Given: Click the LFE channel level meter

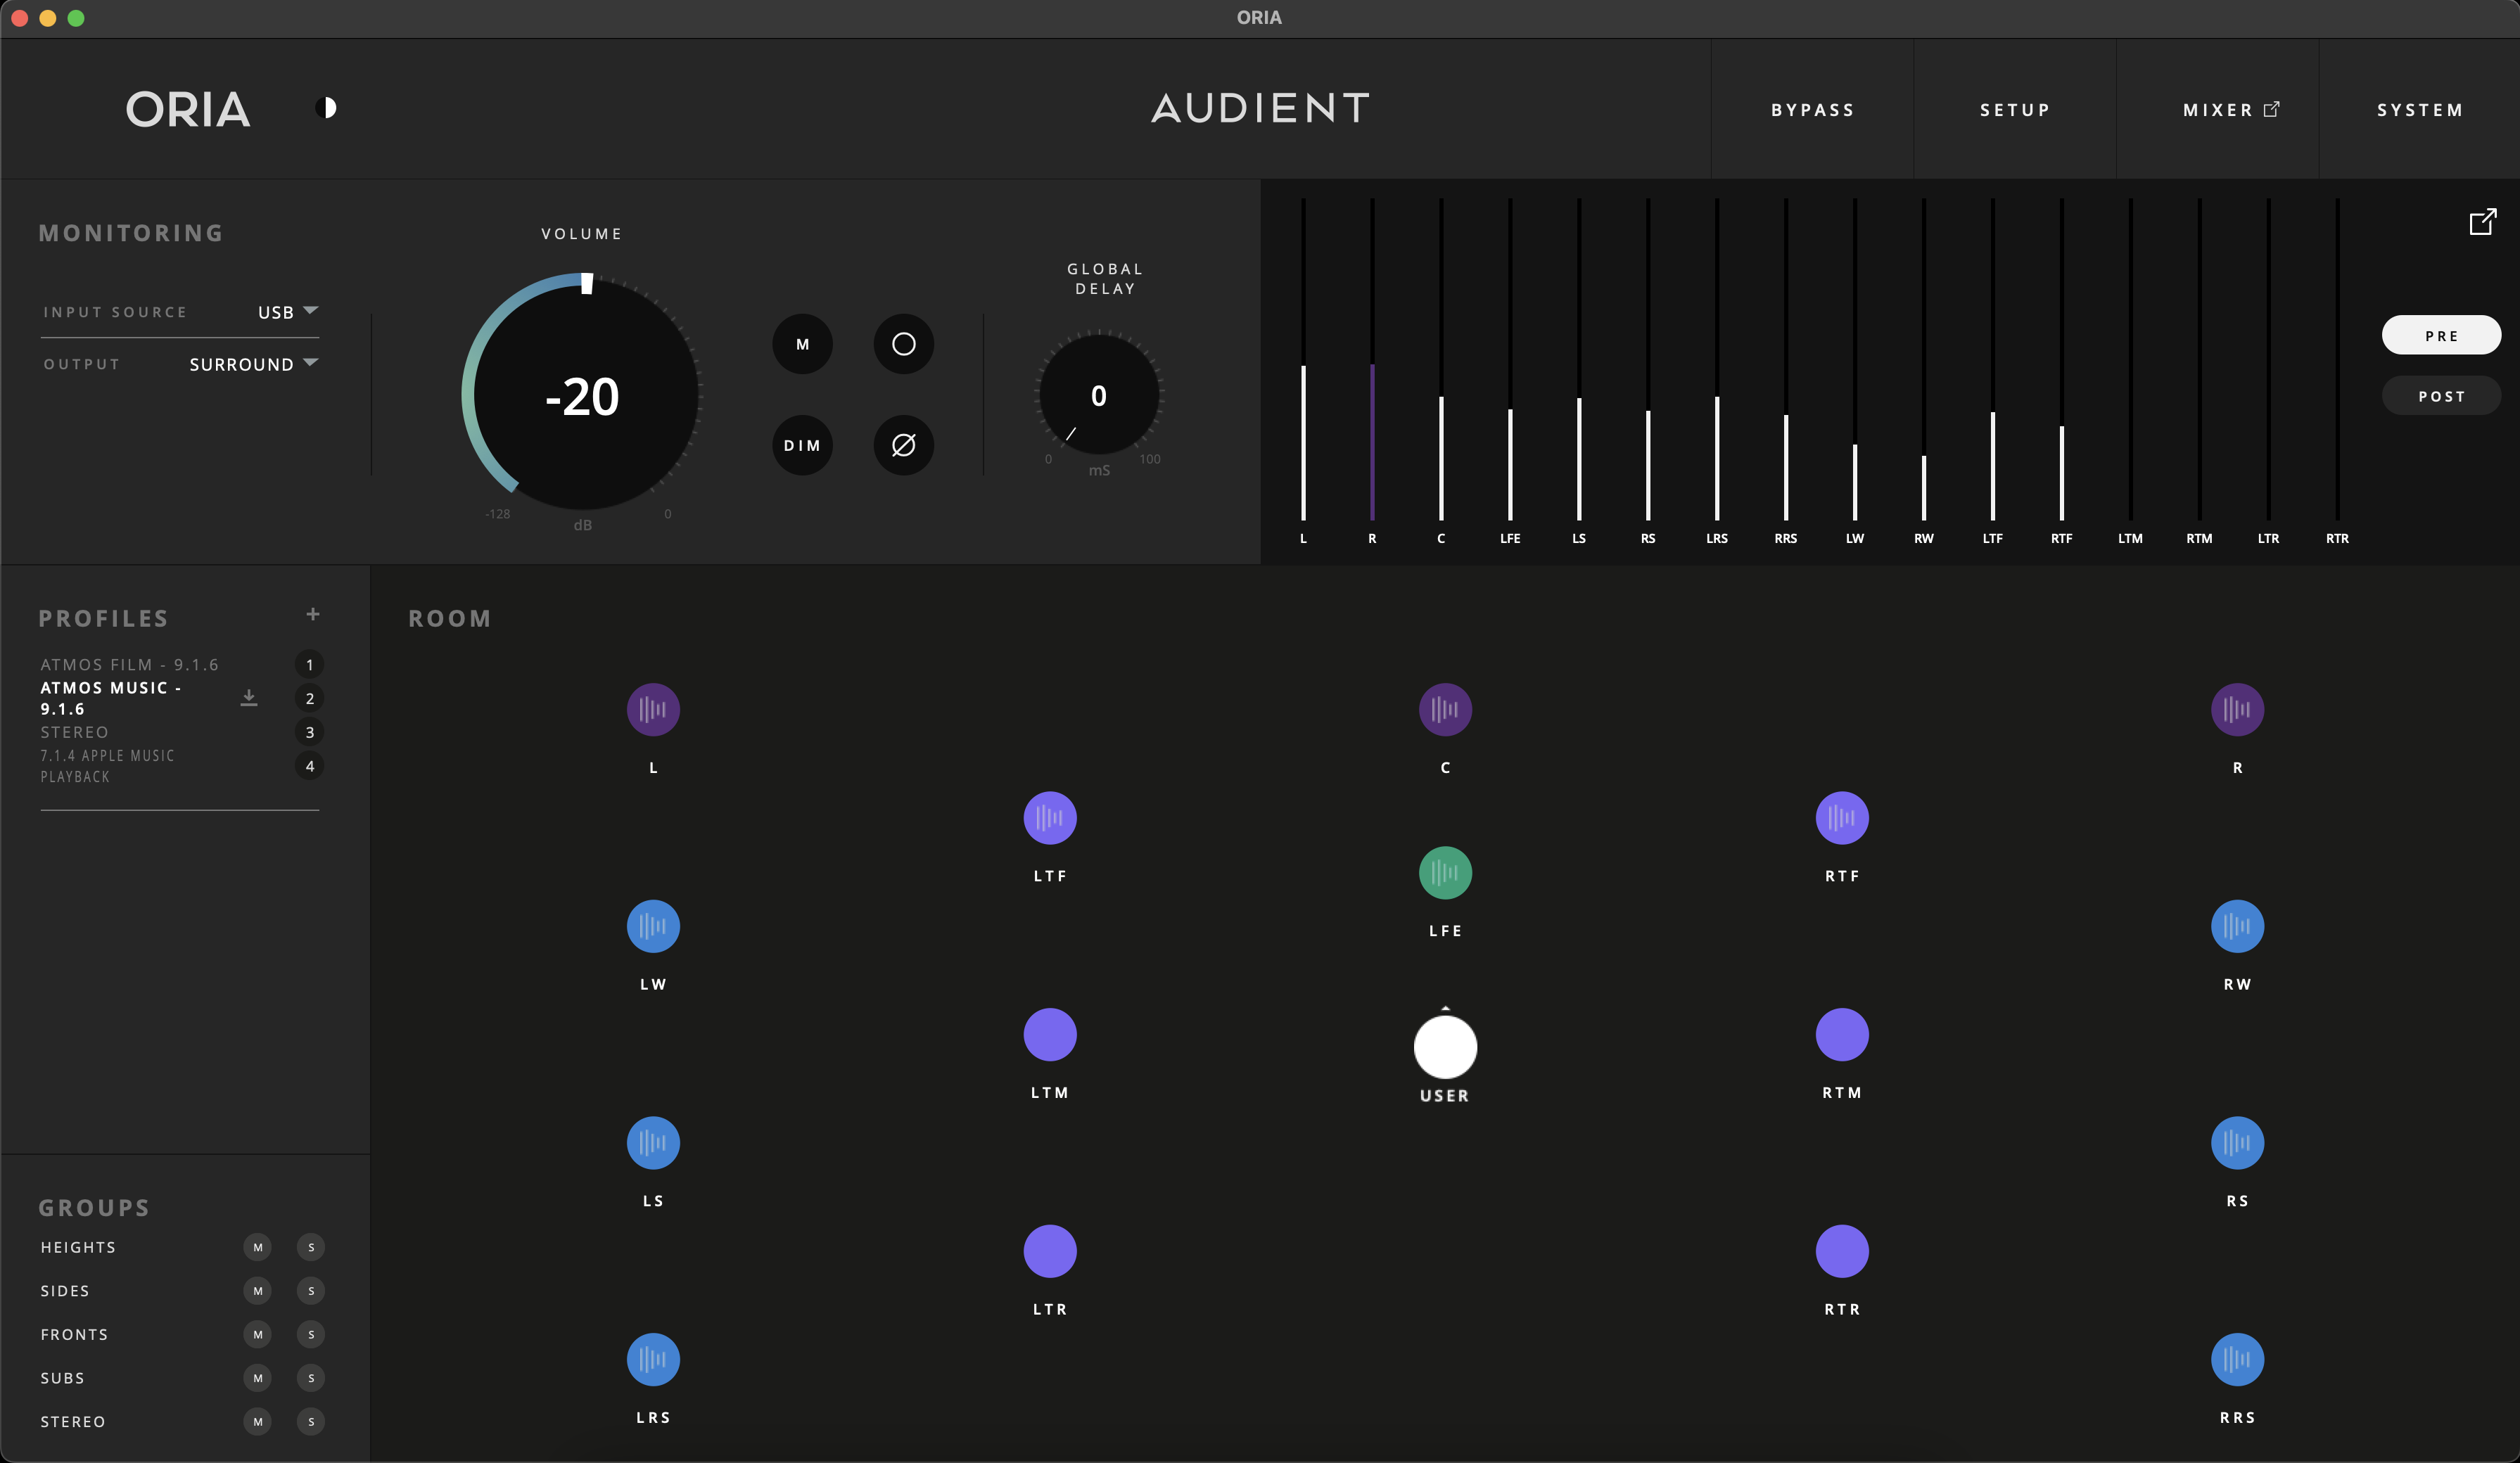Looking at the screenshot, I should (1510, 359).
